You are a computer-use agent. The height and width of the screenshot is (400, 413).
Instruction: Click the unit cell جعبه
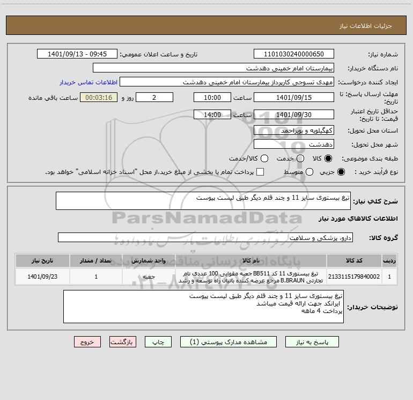[149, 277]
